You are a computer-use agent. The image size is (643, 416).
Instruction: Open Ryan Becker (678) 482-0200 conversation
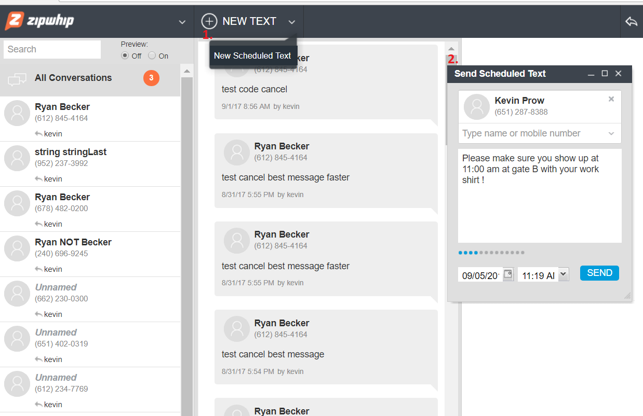point(90,209)
